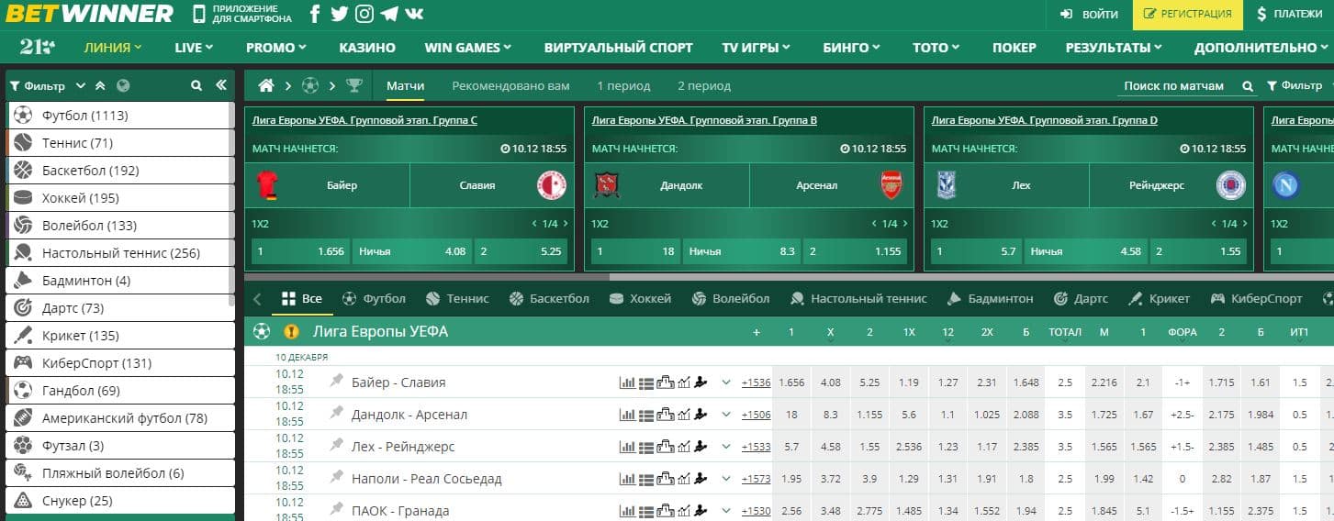Mark Лига Европы УЕФА as favorite
The width and height of the screenshot is (1334, 521).
click(x=292, y=332)
